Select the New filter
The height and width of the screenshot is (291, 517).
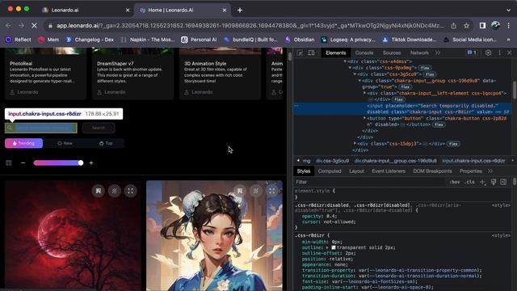point(65,143)
